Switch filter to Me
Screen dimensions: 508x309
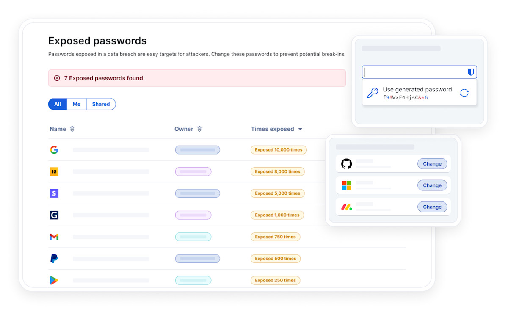[77, 104]
